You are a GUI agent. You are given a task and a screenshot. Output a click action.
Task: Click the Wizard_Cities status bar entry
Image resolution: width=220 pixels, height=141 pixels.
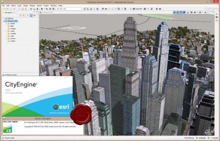(x=8, y=138)
